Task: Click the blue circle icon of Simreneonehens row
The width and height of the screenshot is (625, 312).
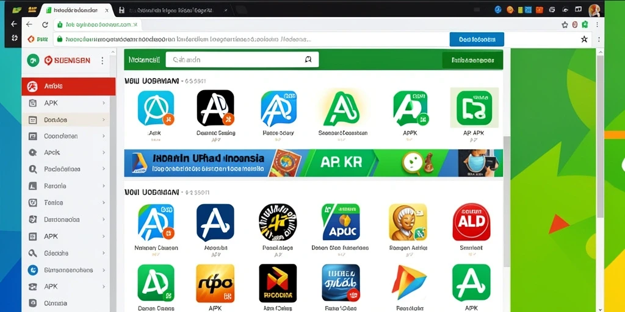Action: [x=33, y=270]
